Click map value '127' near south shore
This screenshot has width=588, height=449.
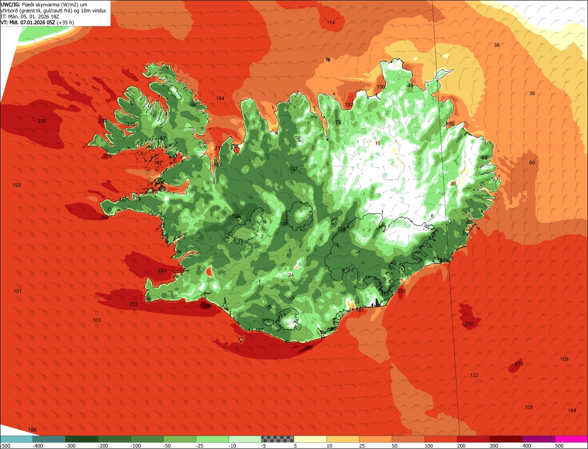click(x=259, y=331)
